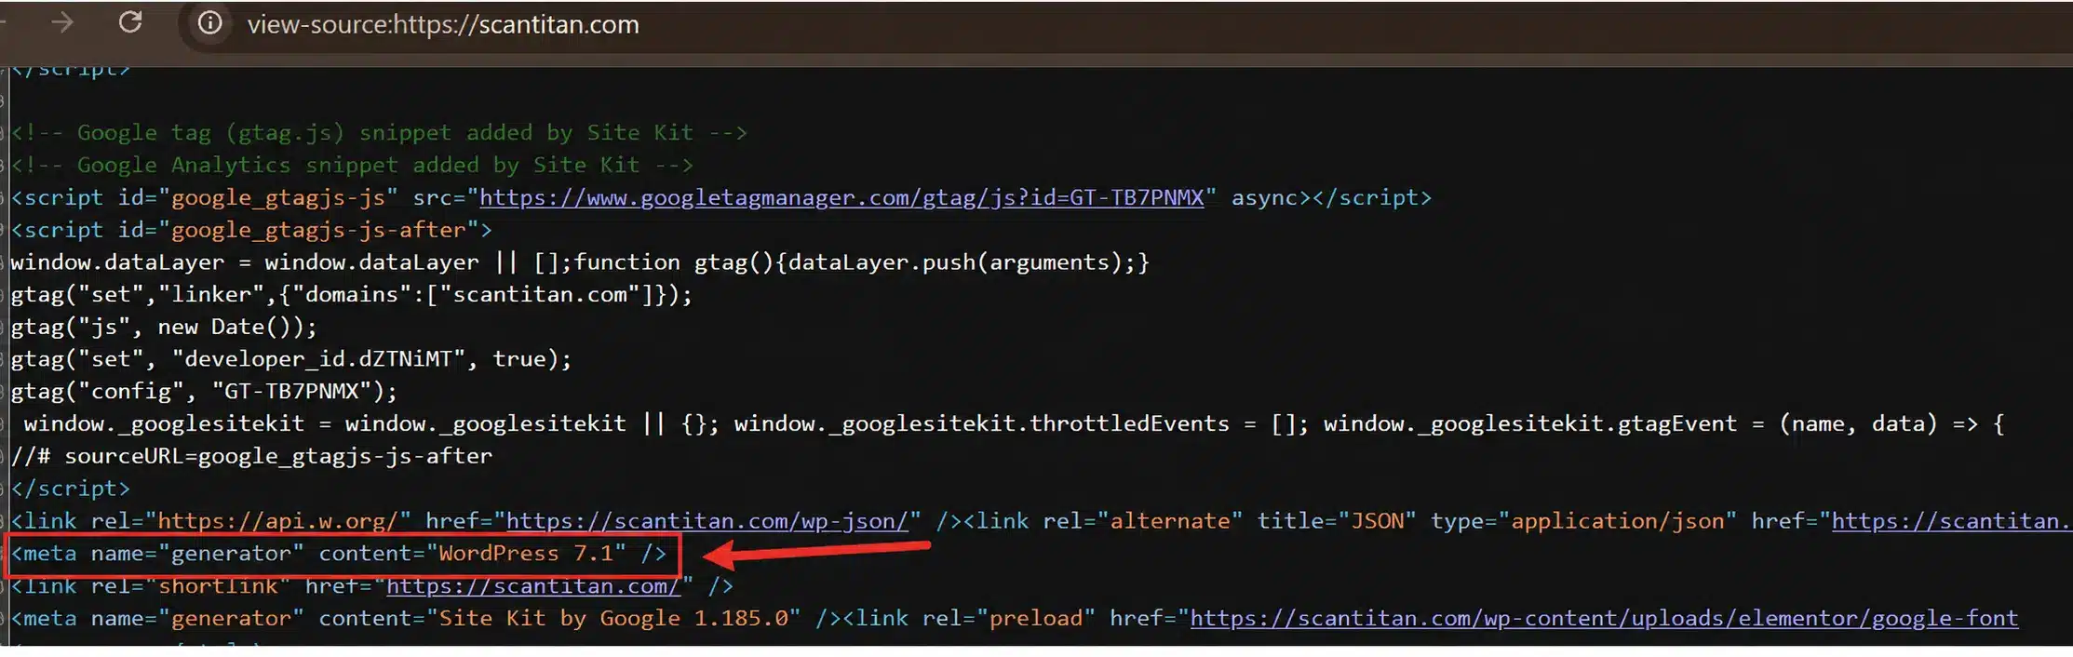2073x657 pixels.
Task: Click the gtag("js", new Date()) line
Action: pos(164,327)
